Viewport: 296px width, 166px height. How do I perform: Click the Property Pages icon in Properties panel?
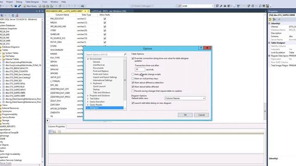(x=279, y=19)
